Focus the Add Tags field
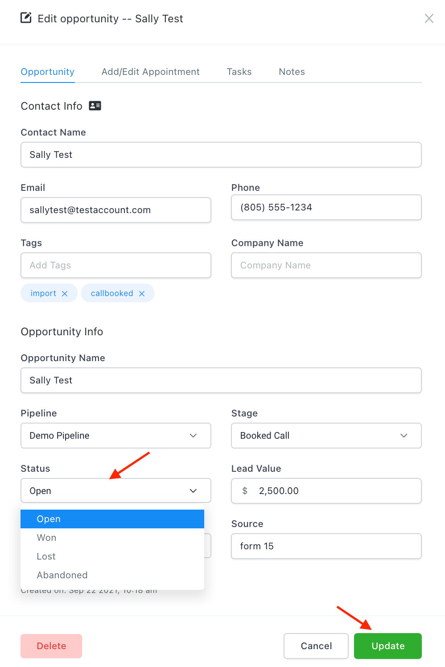 (115, 265)
